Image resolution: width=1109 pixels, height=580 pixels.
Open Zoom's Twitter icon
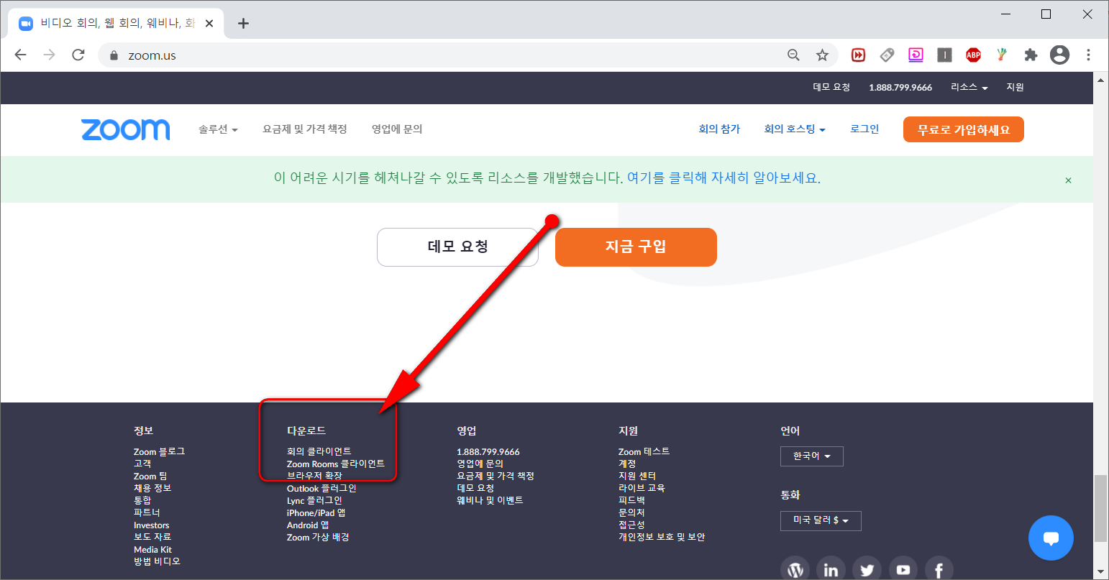click(867, 570)
